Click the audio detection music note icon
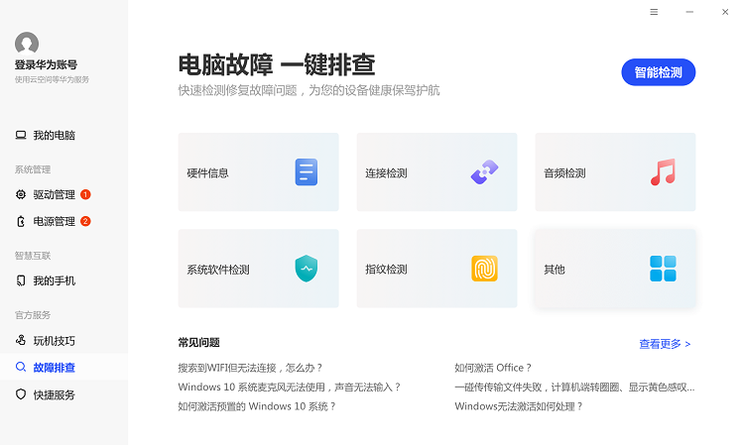 coord(663,172)
